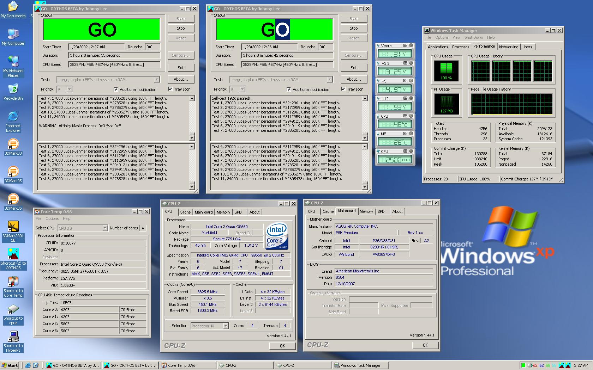Open Options menu in Core Temp
Screen dimensions: 593x370
[52, 218]
